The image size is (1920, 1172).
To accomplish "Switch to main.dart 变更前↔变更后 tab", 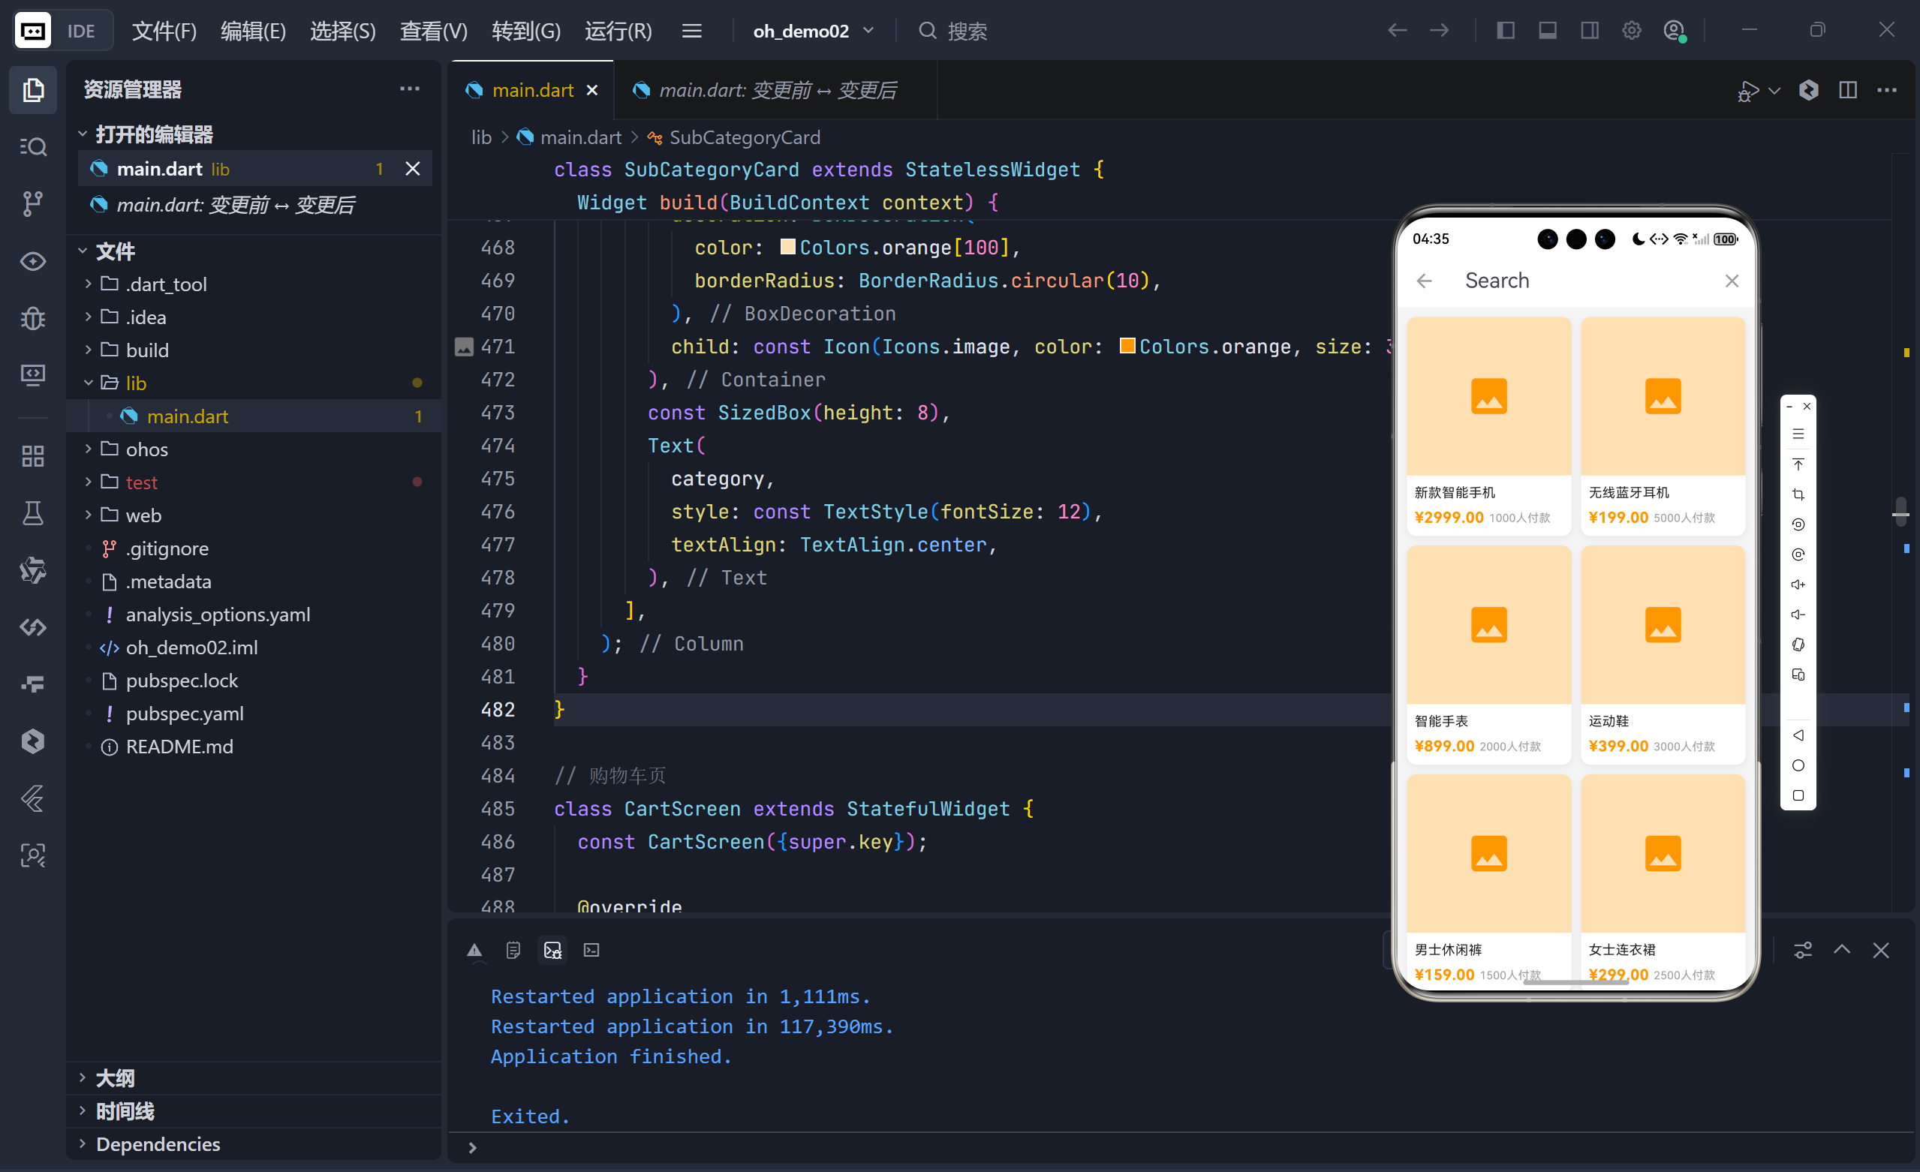I will [x=776, y=90].
